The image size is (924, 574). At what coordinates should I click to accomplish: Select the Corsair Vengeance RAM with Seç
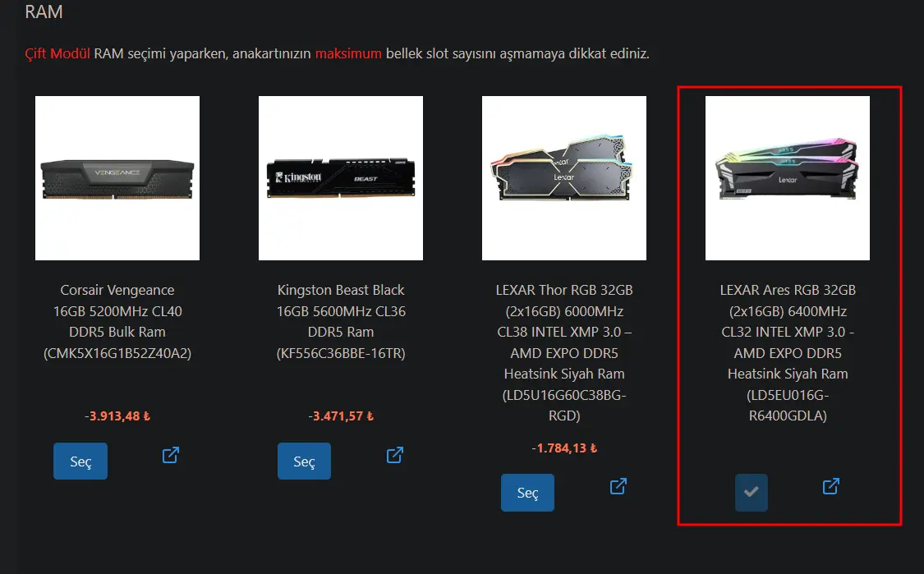coord(80,461)
